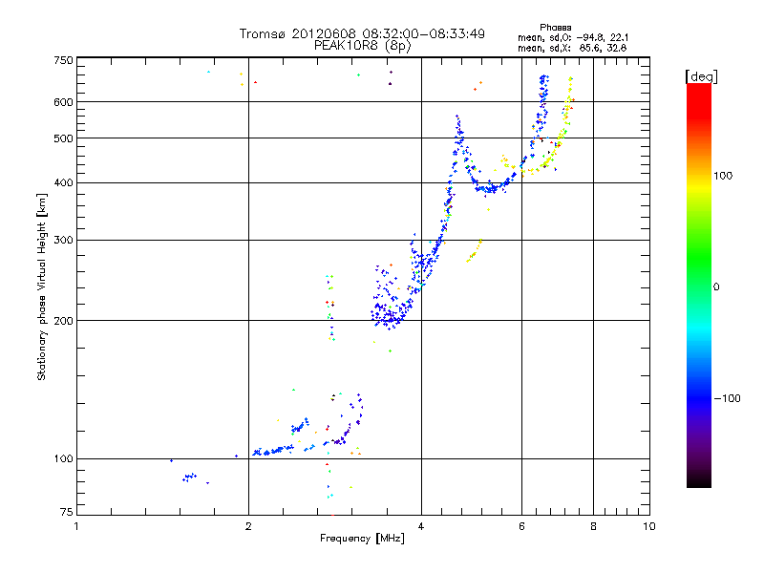
Task: Click the 'PEAK10R8 (8p)' subtitle
Action: (363, 46)
